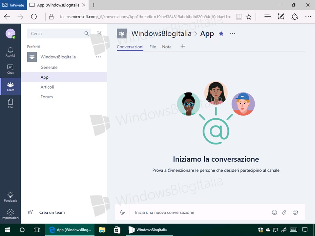Make a web note in Edge
This screenshot has height=236, width=315.
281,17
